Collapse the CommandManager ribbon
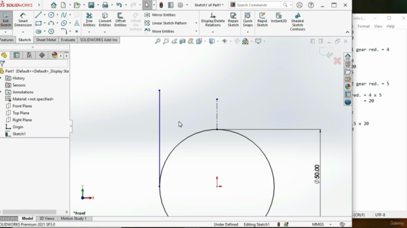The image size is (407, 228). click(347, 32)
